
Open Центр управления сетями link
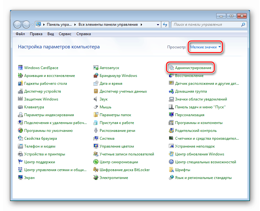click(55, 170)
